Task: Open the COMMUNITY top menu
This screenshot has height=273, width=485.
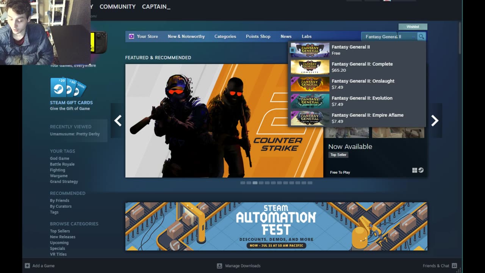Action: [x=117, y=7]
